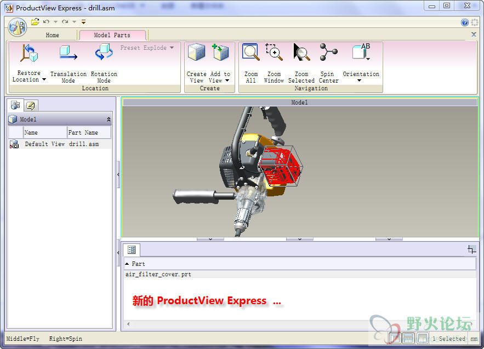The image size is (484, 349).
Task: Expand the Orientation dropdown arrow
Action: [359, 81]
